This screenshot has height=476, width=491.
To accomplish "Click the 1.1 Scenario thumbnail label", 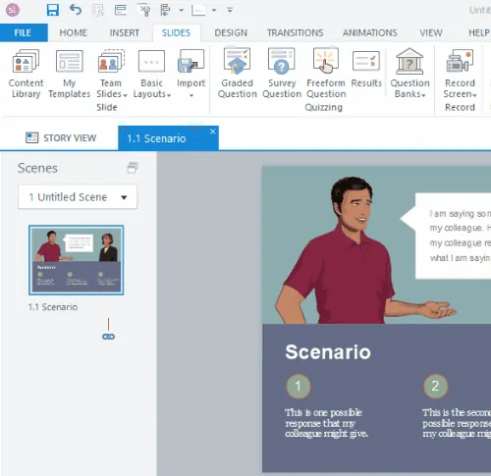I will tap(53, 307).
